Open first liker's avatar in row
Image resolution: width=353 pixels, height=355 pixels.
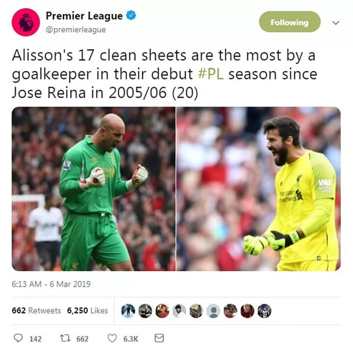128,310
